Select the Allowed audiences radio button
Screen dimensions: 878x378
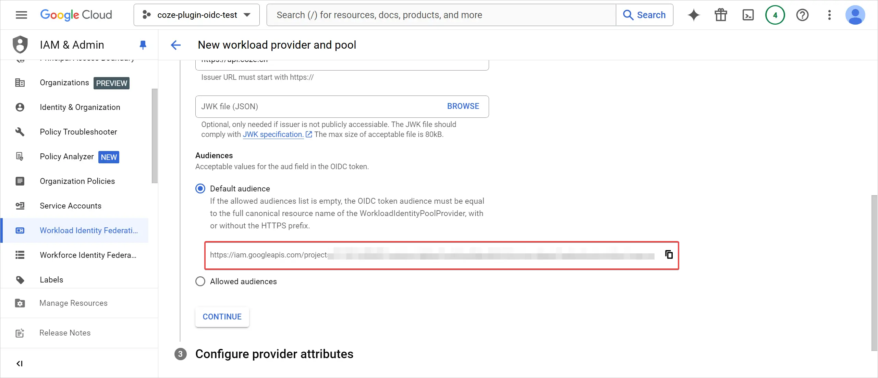pos(200,281)
